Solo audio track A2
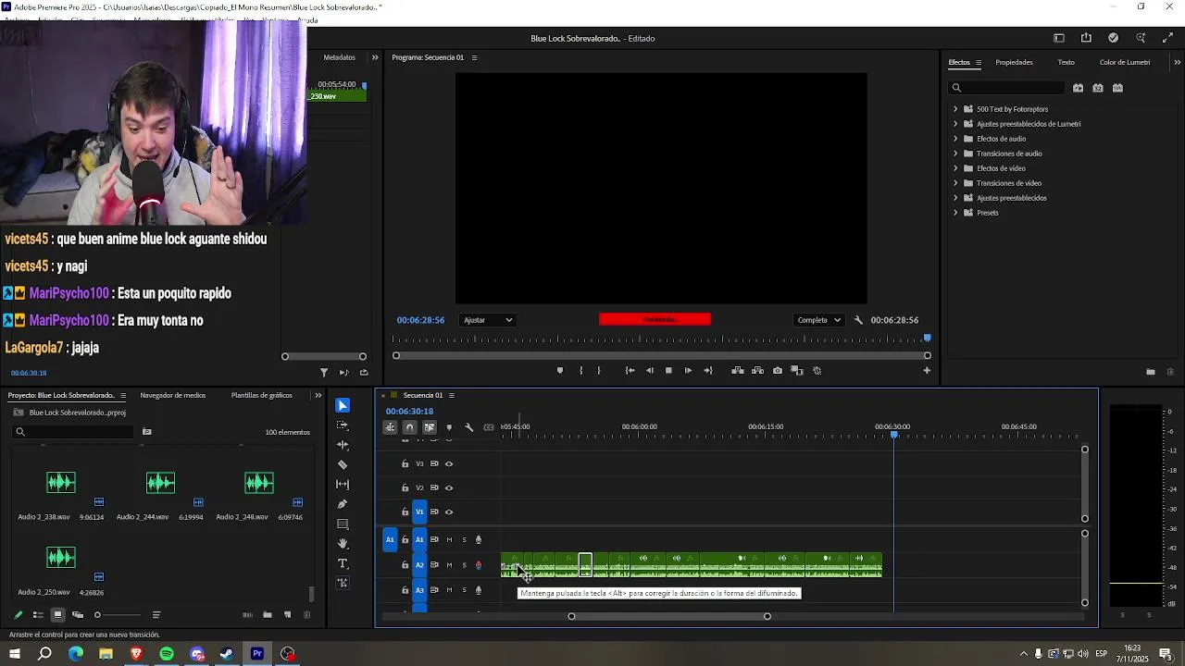Screen dimensions: 1185x666 464,565
